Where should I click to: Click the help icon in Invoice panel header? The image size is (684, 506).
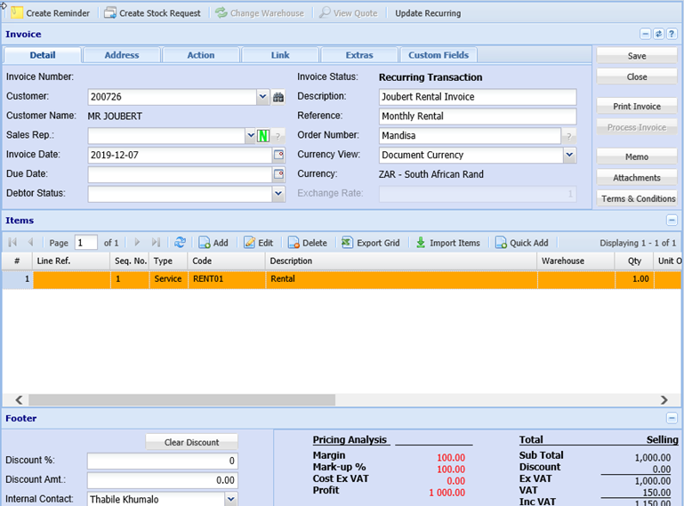click(x=672, y=34)
